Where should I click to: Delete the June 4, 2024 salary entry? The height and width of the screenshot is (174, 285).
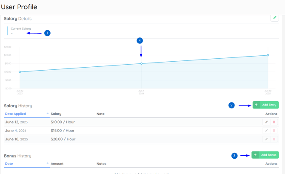274,131
